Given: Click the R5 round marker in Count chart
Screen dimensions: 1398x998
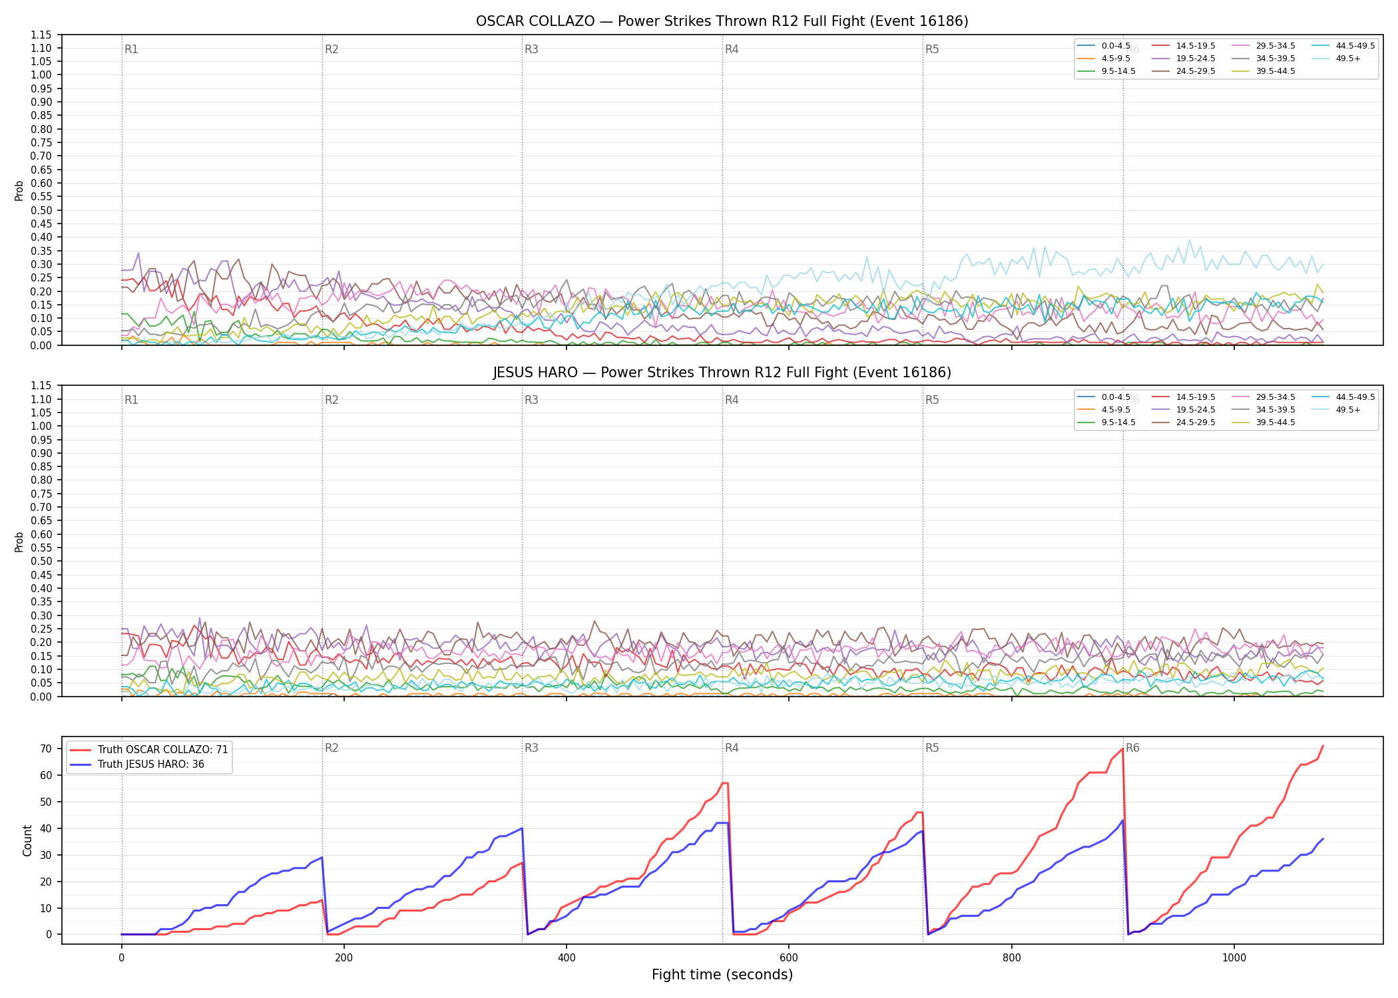Looking at the screenshot, I should 932,748.
